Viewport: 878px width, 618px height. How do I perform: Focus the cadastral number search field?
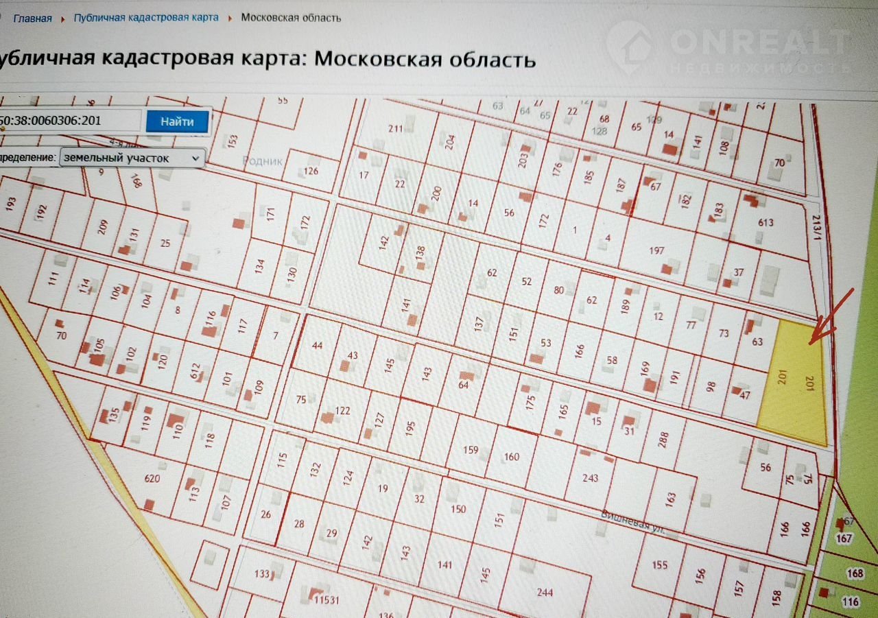pos(69,121)
